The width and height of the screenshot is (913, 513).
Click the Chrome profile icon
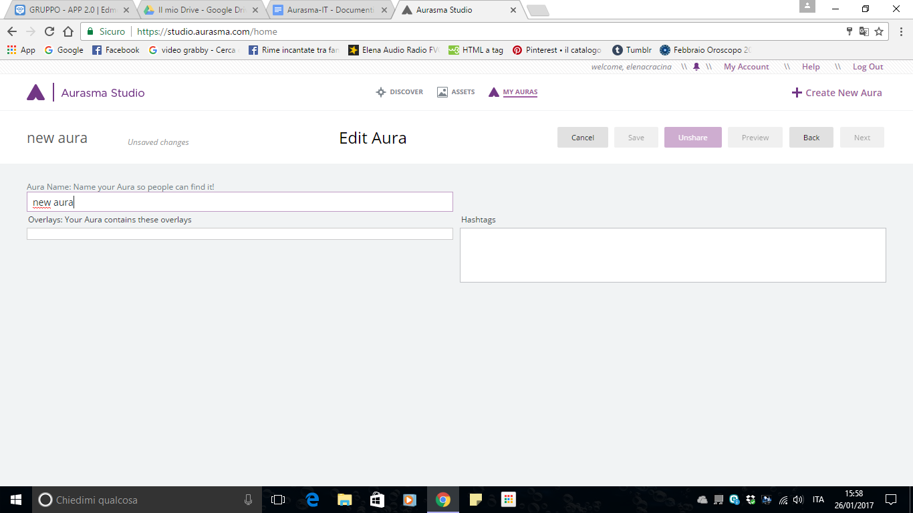pos(807,6)
